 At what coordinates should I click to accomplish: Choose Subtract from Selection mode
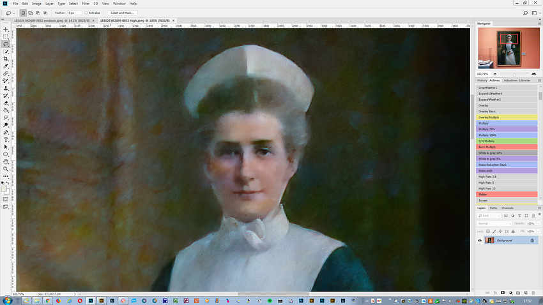tap(38, 13)
